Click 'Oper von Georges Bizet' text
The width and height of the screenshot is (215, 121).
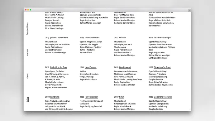click(x=159, y=104)
